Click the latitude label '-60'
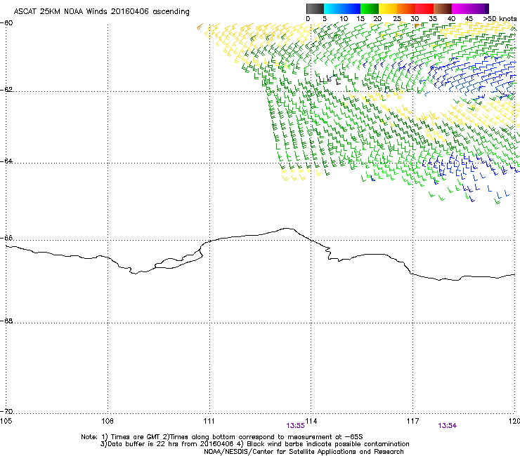 click(x=6, y=23)
